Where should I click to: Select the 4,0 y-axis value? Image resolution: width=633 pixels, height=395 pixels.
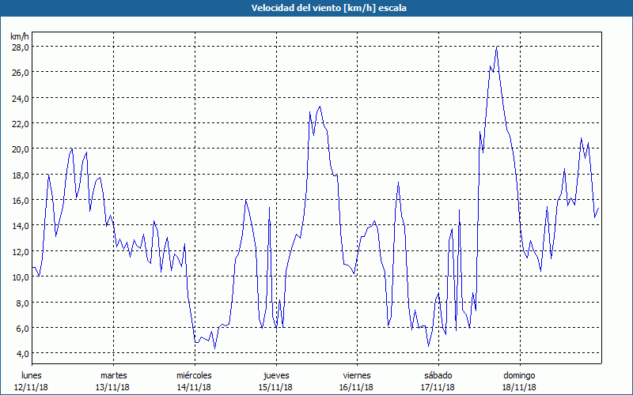coord(23,353)
